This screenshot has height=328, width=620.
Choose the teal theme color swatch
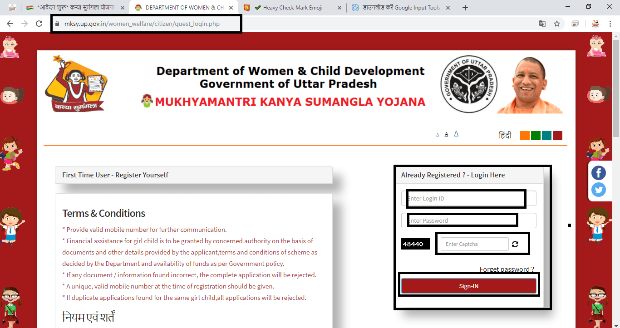click(x=546, y=135)
